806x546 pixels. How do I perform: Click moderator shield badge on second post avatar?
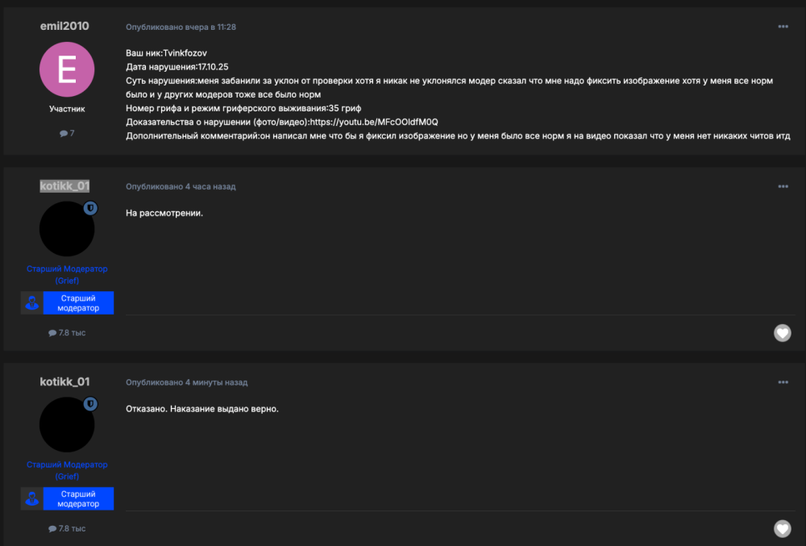pyautogui.click(x=90, y=208)
